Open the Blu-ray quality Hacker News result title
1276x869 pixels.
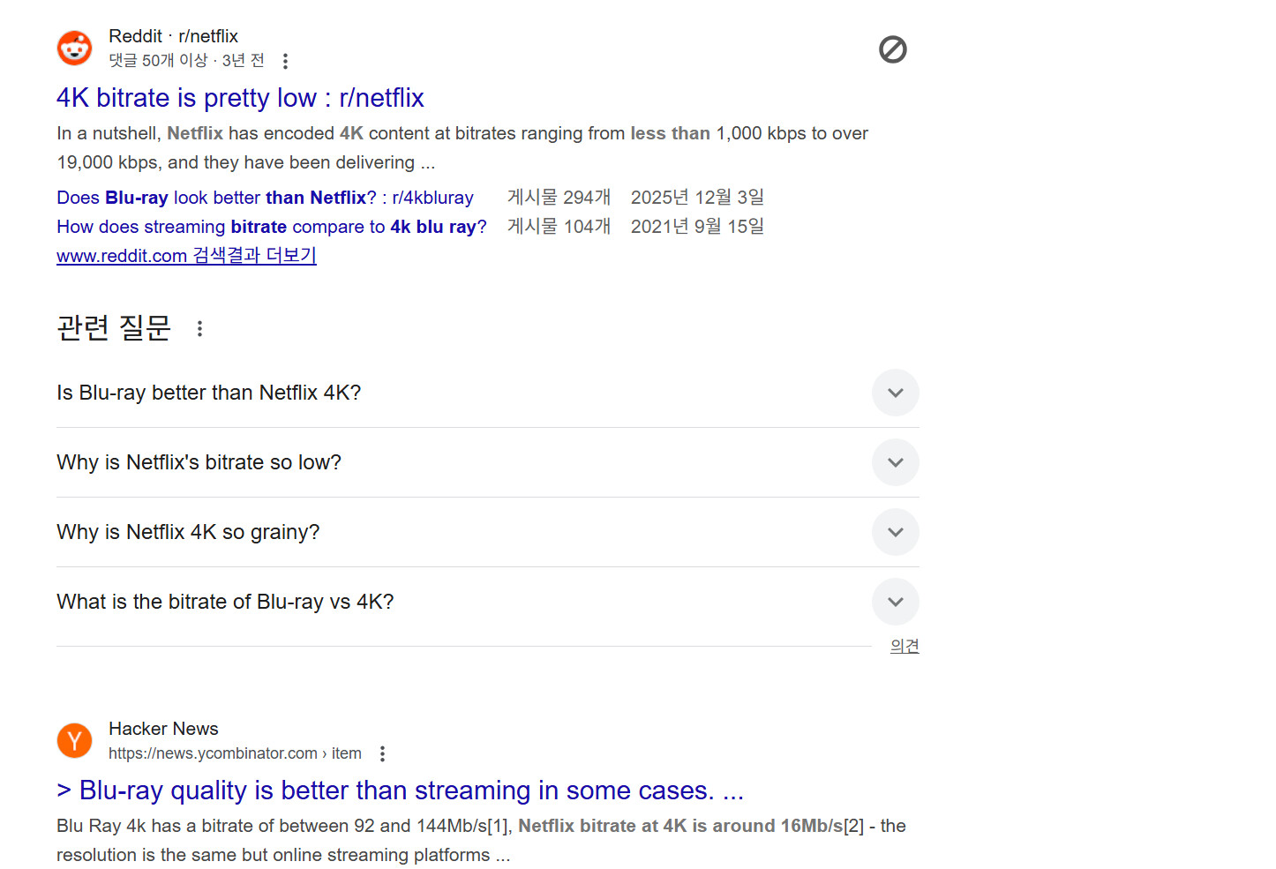[401, 790]
